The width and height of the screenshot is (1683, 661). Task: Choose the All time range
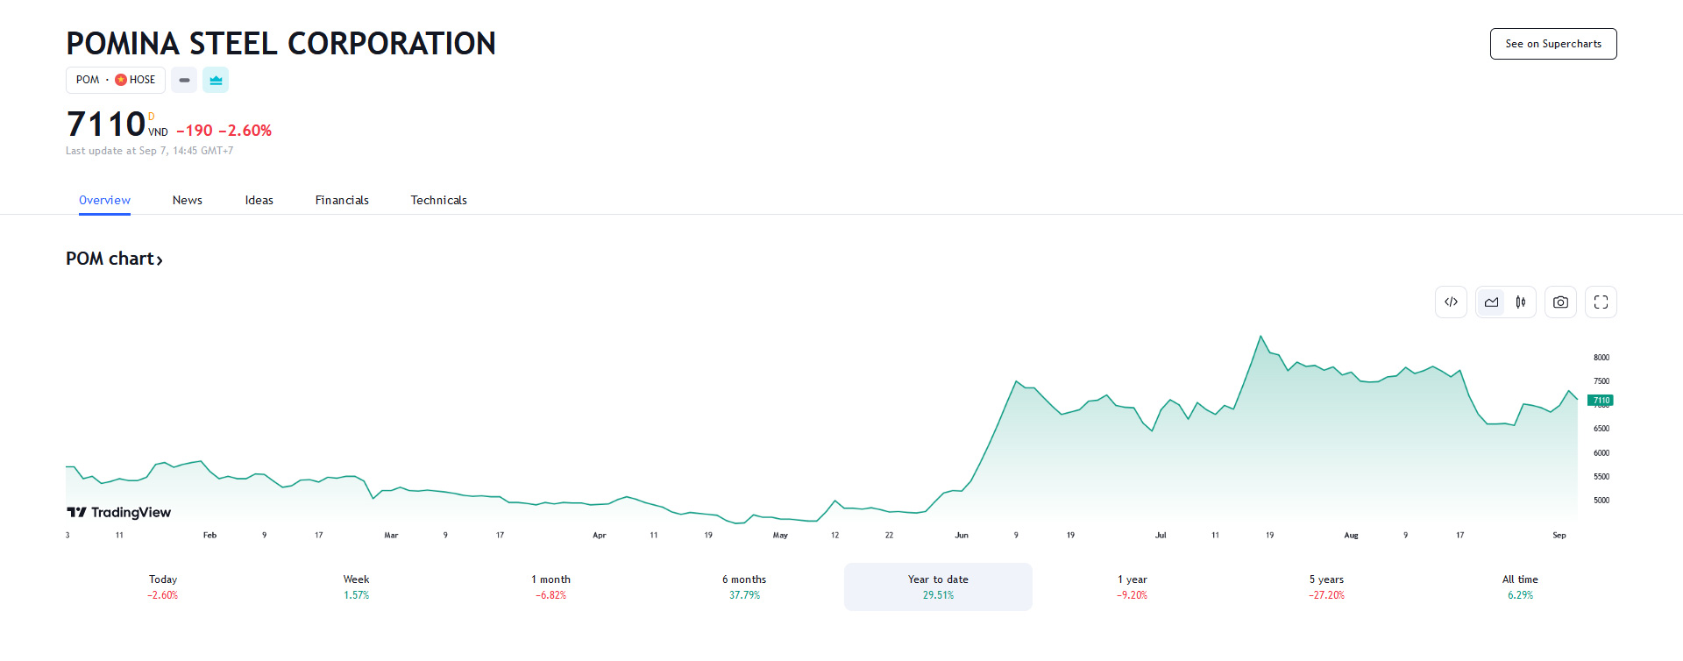point(1520,586)
